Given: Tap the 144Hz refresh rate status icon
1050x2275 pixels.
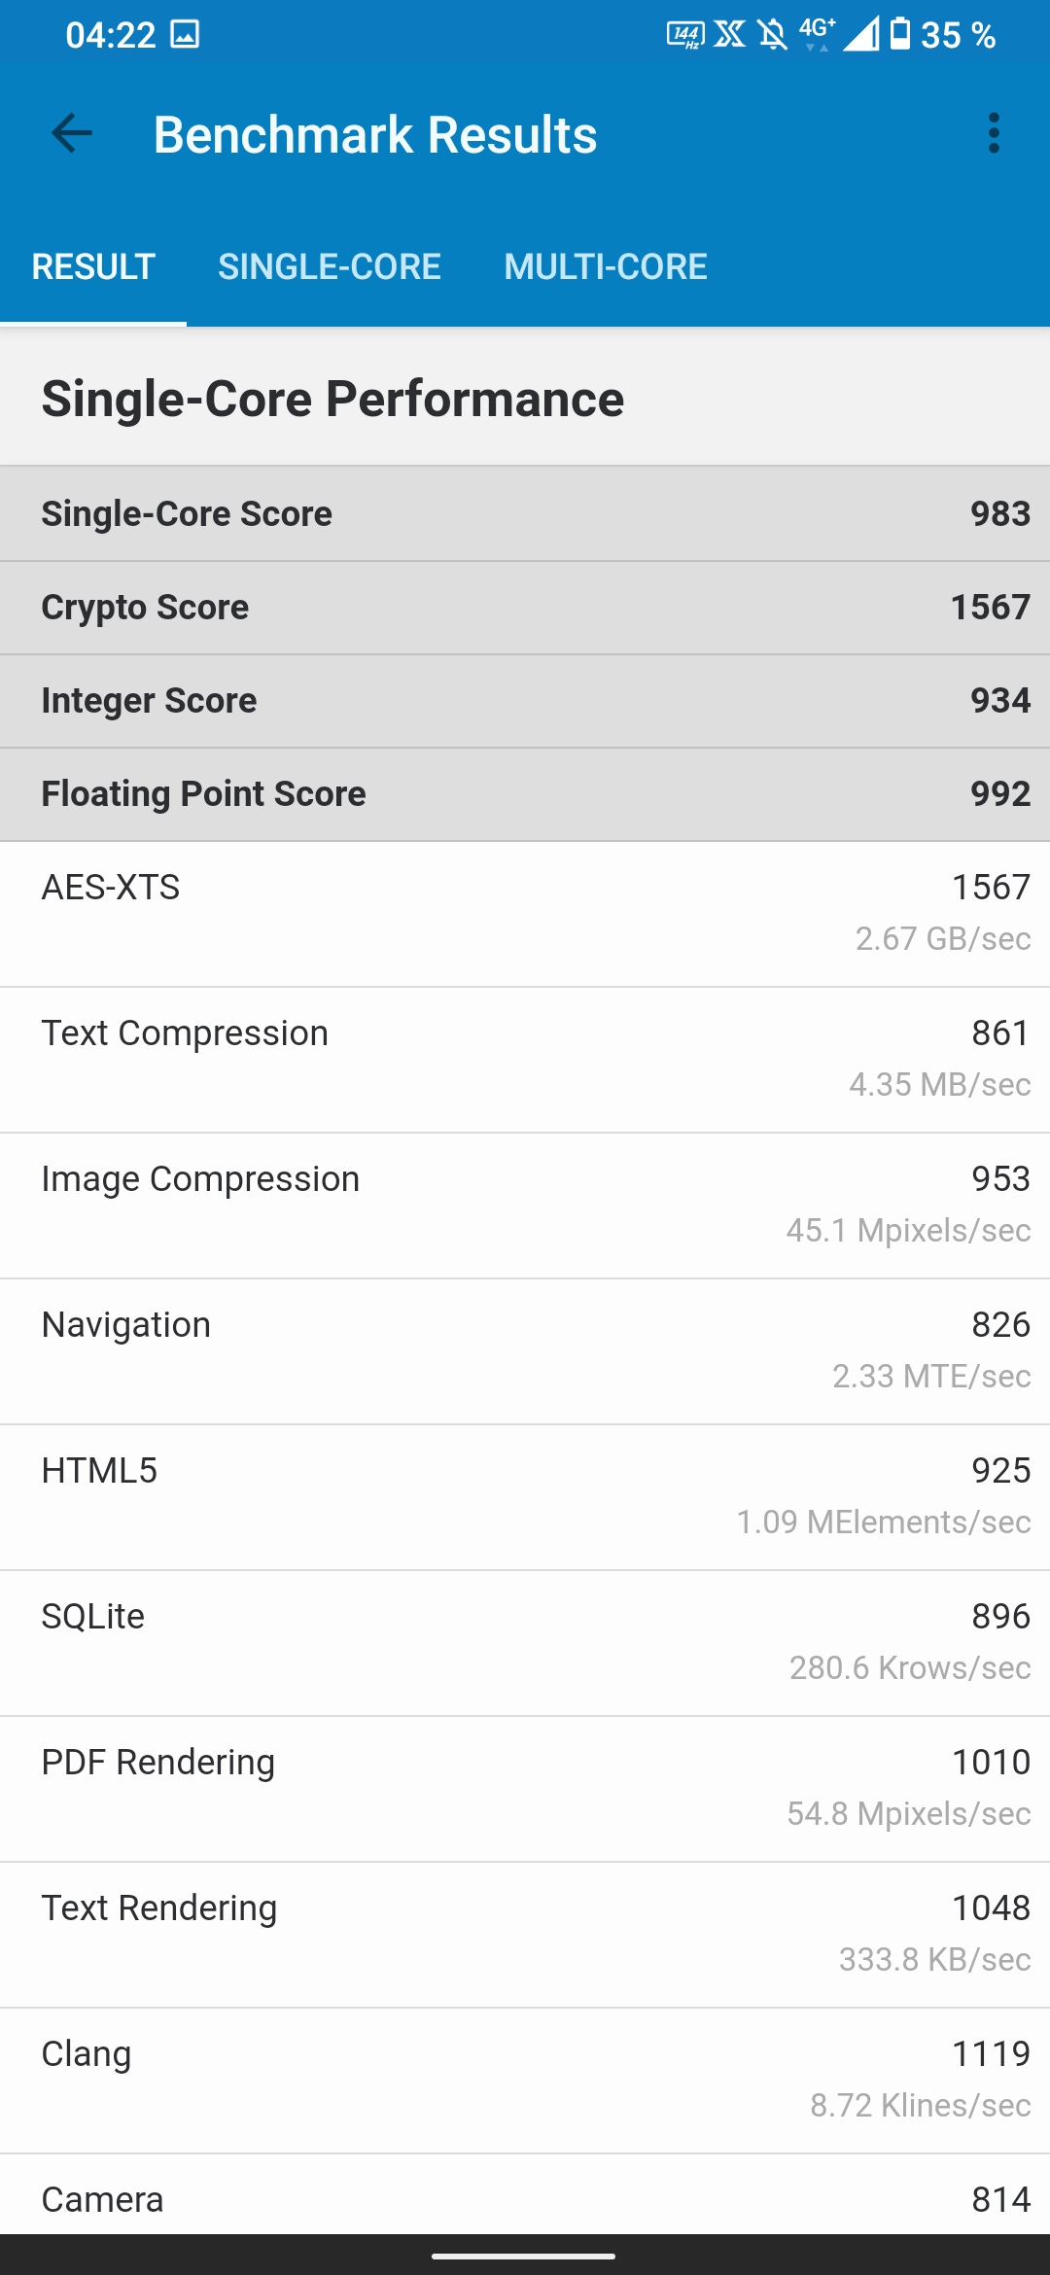Looking at the screenshot, I should 685,36.
